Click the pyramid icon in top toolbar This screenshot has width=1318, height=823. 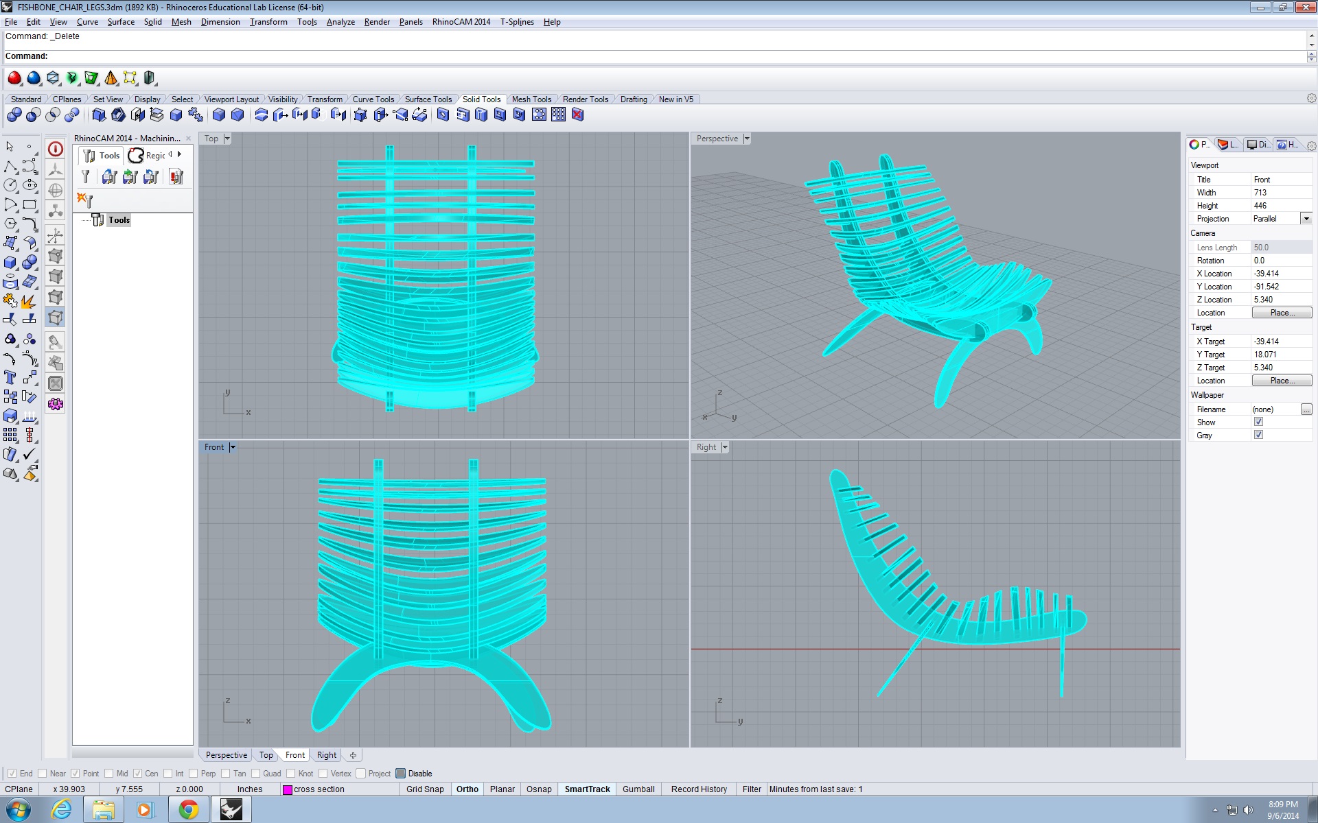point(111,78)
